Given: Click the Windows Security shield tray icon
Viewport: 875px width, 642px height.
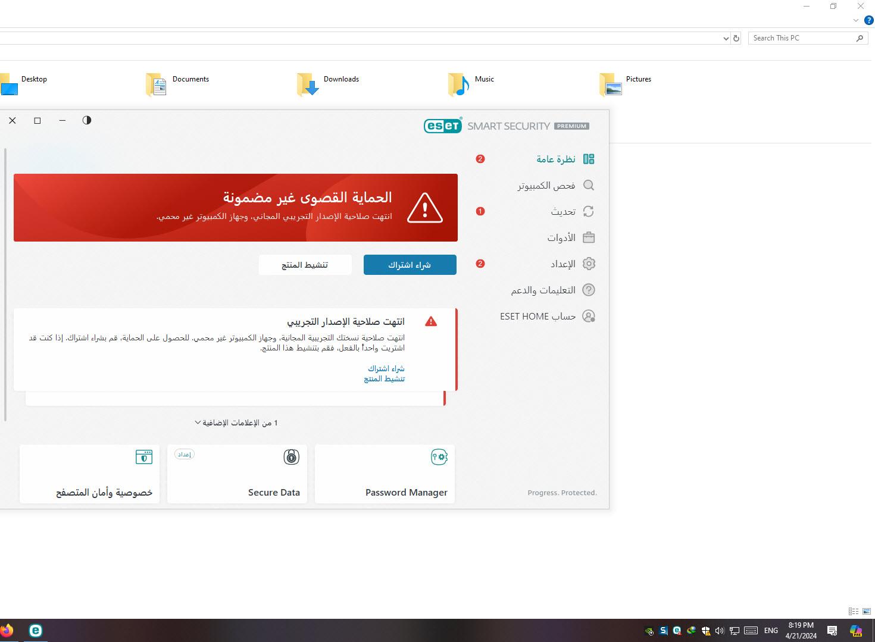Looking at the screenshot, I should tap(705, 631).
